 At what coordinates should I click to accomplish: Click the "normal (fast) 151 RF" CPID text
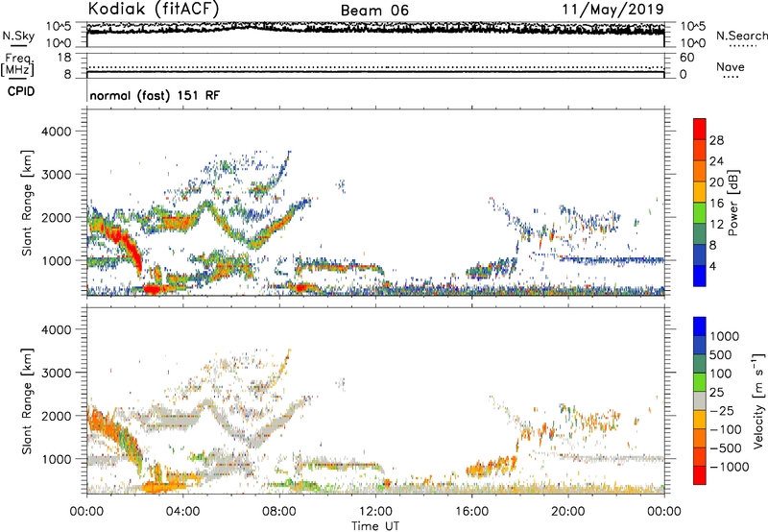tap(155, 95)
